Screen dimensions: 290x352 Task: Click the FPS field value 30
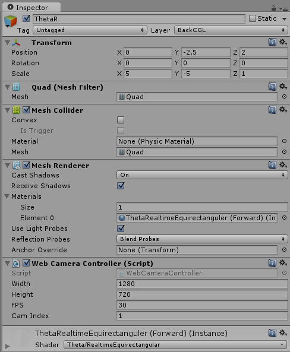click(x=202, y=305)
